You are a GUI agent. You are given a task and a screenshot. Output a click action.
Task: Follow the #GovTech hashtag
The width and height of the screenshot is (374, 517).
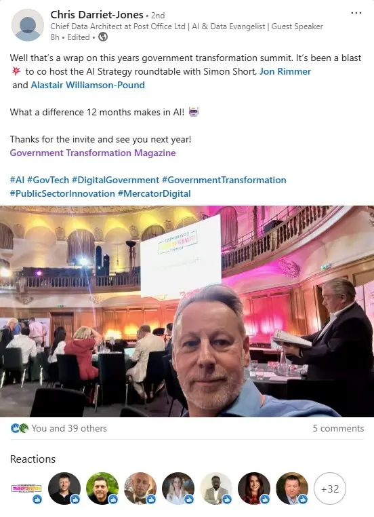[48, 180]
